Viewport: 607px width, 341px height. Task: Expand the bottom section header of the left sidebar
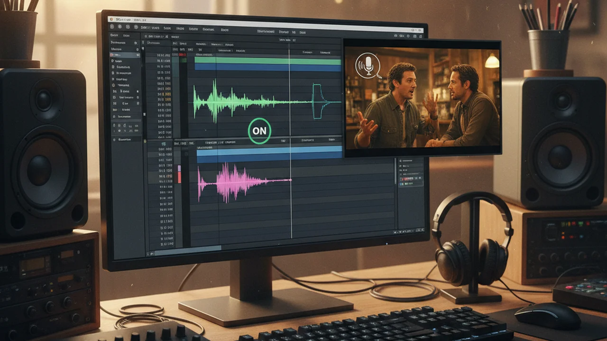[126, 139]
